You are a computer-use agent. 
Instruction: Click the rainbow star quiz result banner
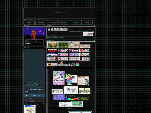pos(71,97)
